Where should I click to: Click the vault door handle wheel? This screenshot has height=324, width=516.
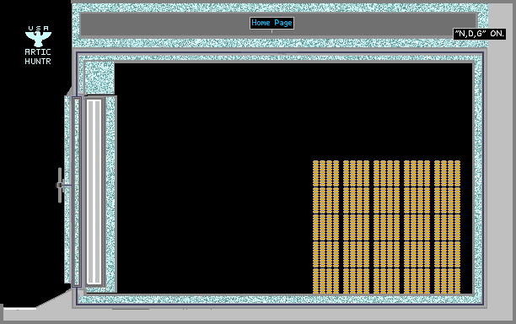pyautogui.click(x=60, y=185)
